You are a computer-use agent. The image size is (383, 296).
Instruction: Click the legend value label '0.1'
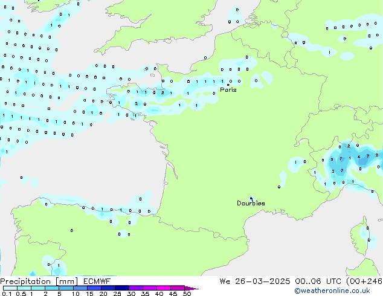point(7,294)
